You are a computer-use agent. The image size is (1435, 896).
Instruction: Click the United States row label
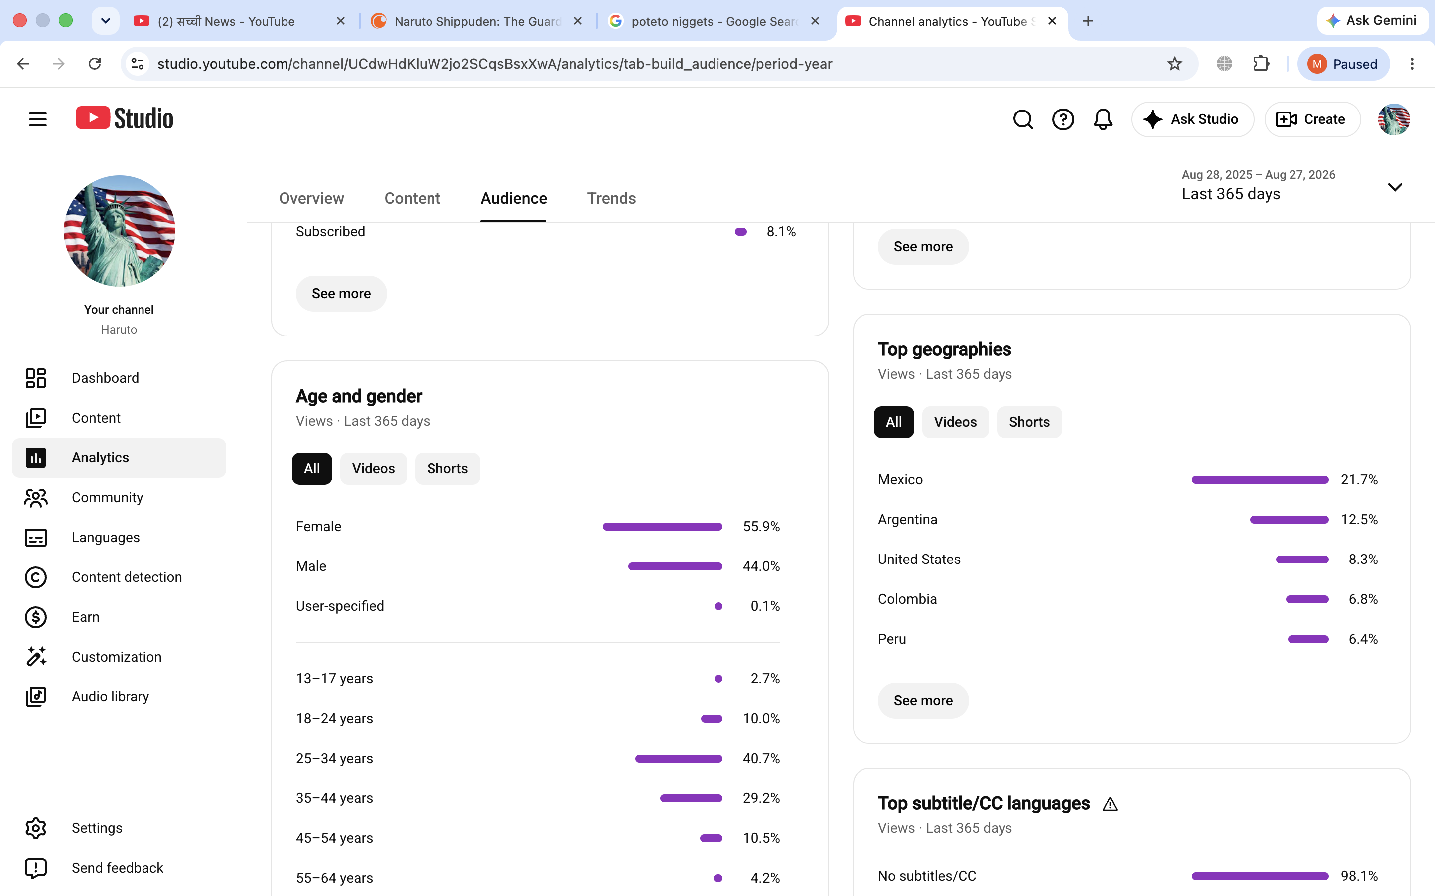point(918,559)
